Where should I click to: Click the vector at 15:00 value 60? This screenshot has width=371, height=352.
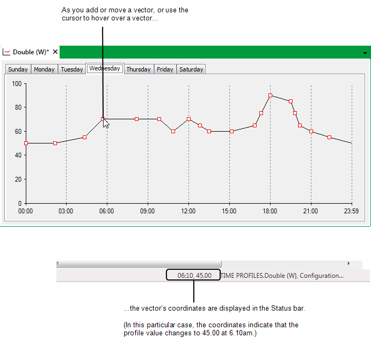pos(231,131)
